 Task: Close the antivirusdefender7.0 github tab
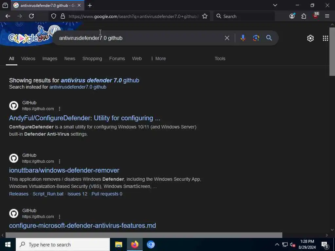pos(79,5)
